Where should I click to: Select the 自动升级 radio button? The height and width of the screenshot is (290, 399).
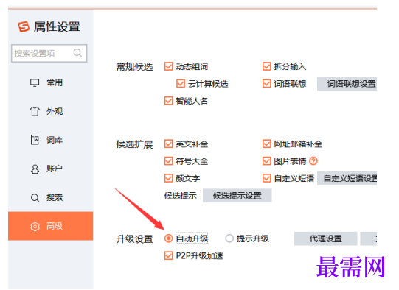click(168, 238)
